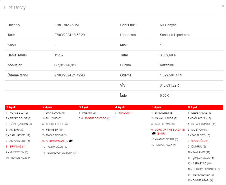This screenshot has height=185, width=226.
Task: Click the Bilet Detayı title
Action: coord(15,8)
